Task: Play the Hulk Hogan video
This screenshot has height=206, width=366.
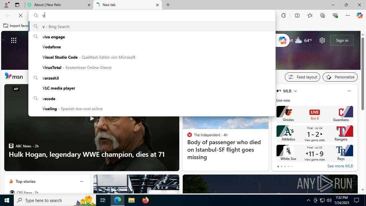Action: [91, 118]
